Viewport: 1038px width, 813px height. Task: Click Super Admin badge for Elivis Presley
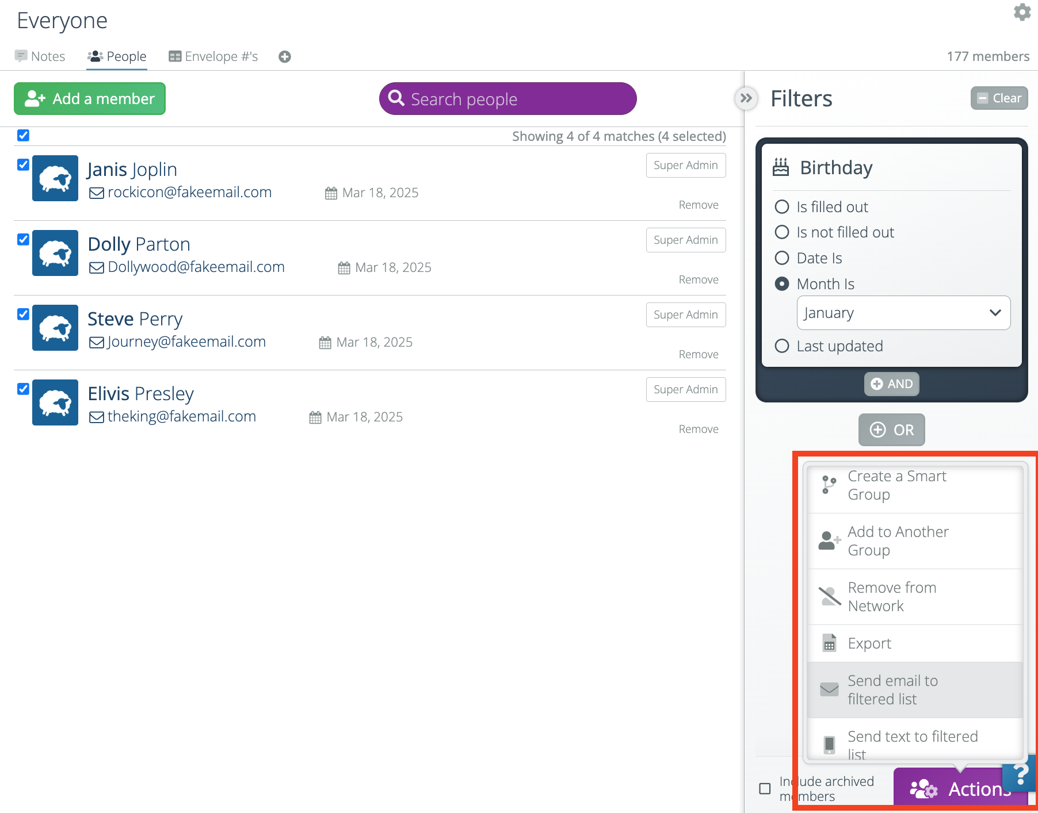(686, 390)
